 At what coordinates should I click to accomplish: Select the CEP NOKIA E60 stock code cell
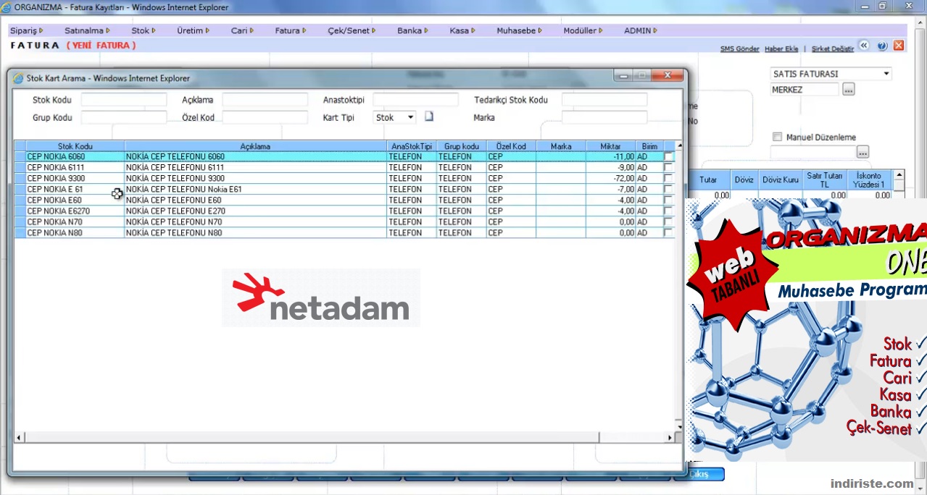pos(75,200)
